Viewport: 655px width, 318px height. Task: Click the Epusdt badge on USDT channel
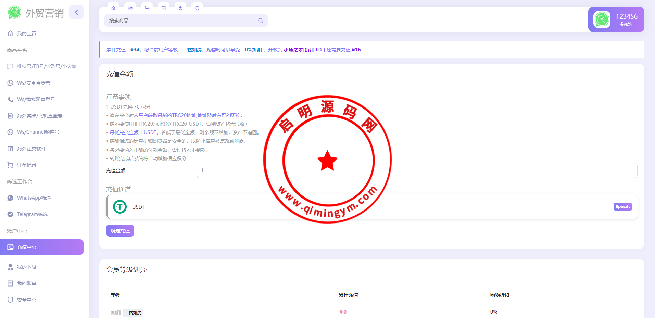pyautogui.click(x=622, y=207)
